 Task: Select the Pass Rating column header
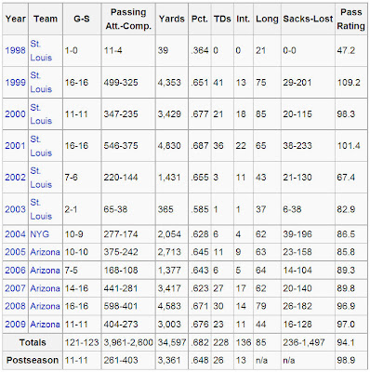tap(350, 20)
